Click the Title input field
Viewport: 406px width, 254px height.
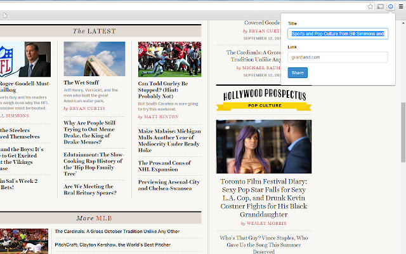coord(337,34)
